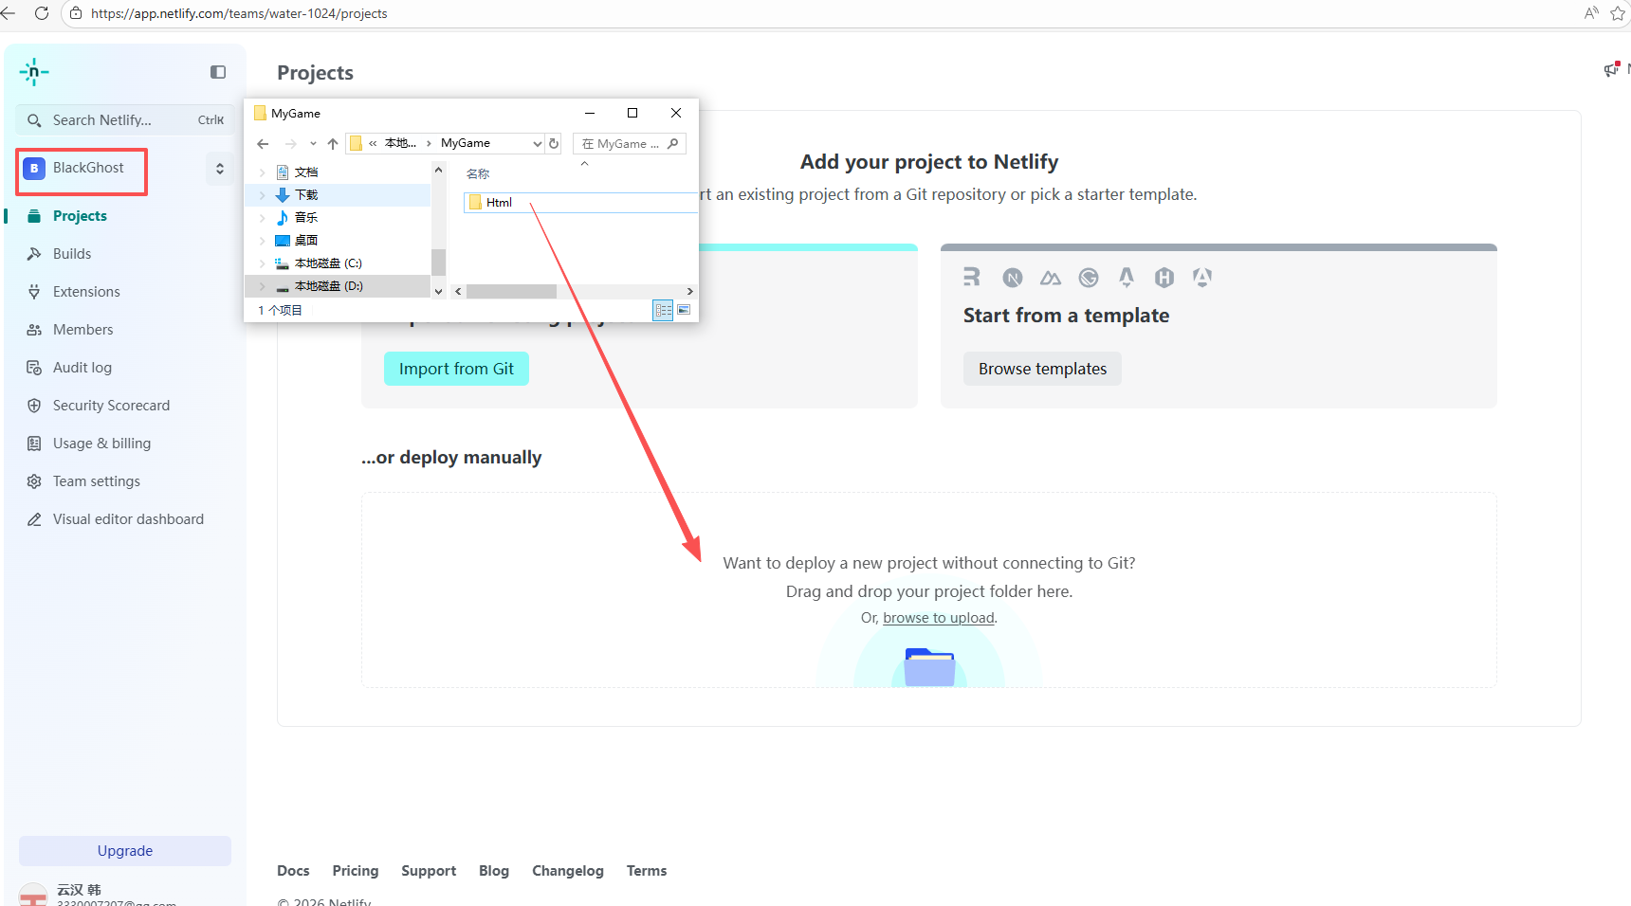This screenshot has height=906, width=1631.
Task: Click the browser favorites star icon
Action: click(1618, 13)
